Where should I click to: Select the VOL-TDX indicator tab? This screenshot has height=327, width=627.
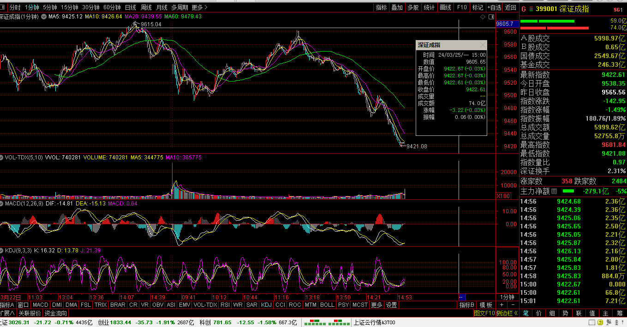click(x=205, y=305)
